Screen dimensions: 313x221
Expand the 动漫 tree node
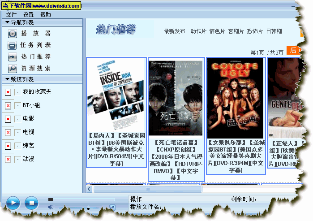(x=18, y=159)
